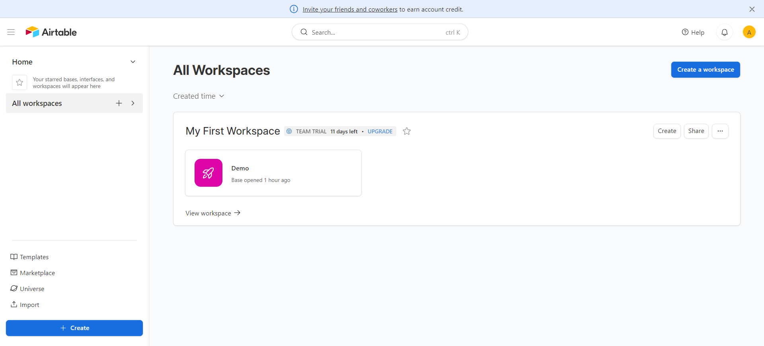Click the UPGRADE link
Viewport: 764px width, 346px height.
point(380,131)
